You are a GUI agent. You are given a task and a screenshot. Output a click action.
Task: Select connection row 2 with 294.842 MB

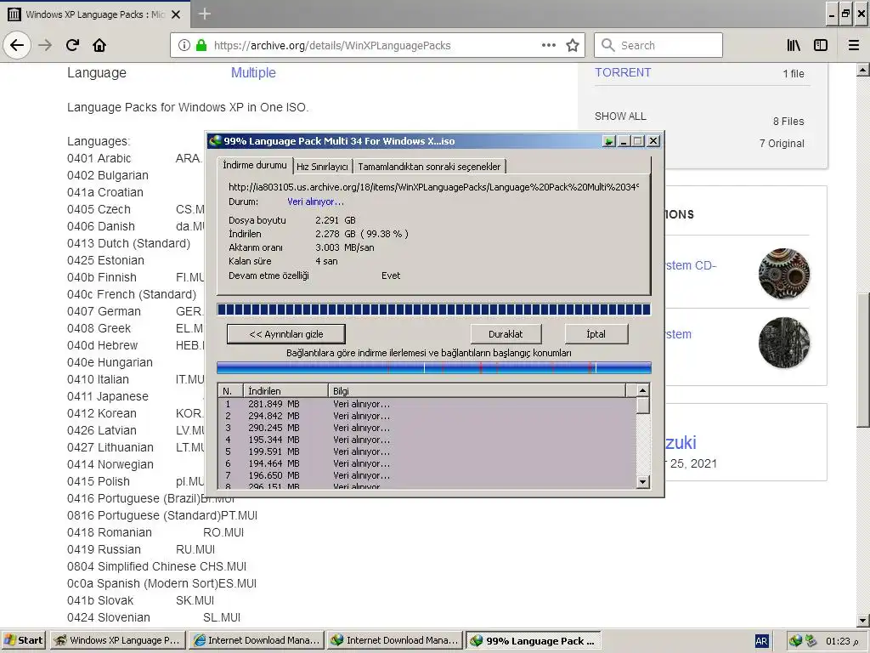pyautogui.click(x=427, y=416)
